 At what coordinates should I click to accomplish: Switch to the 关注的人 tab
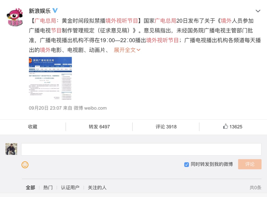(97, 187)
